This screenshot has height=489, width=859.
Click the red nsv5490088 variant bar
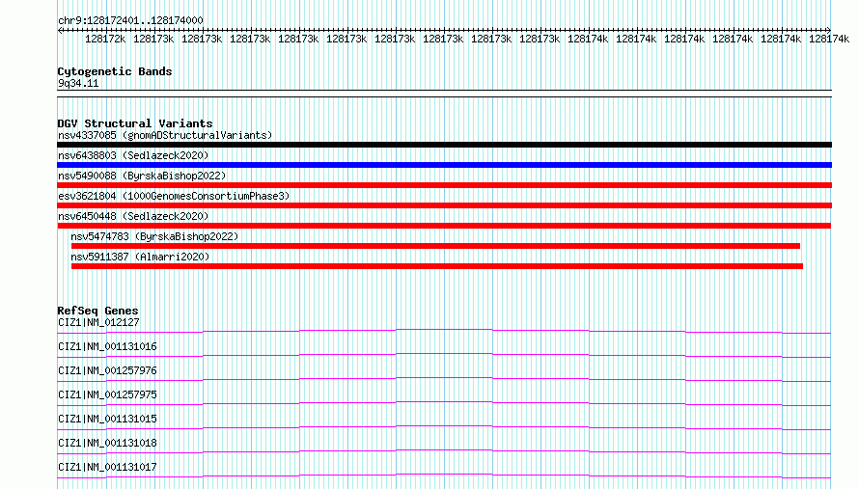click(444, 185)
